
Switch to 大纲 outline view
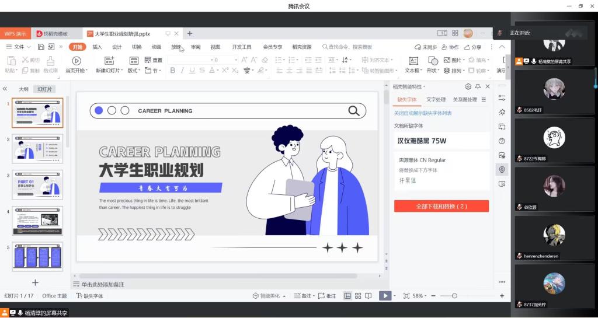[23, 89]
